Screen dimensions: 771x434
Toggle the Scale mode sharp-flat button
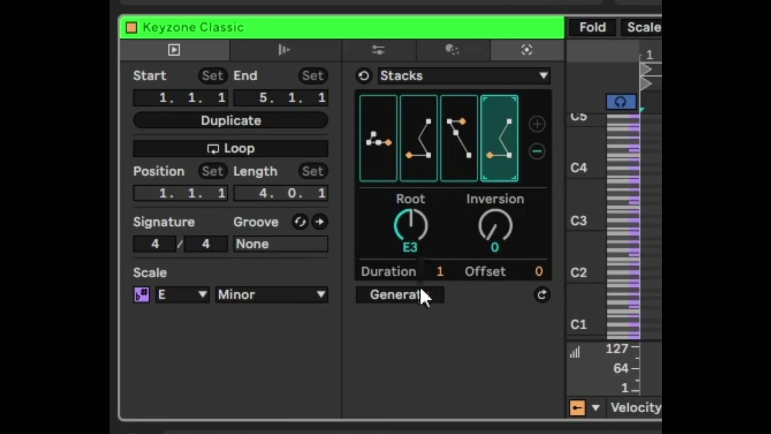(x=142, y=295)
